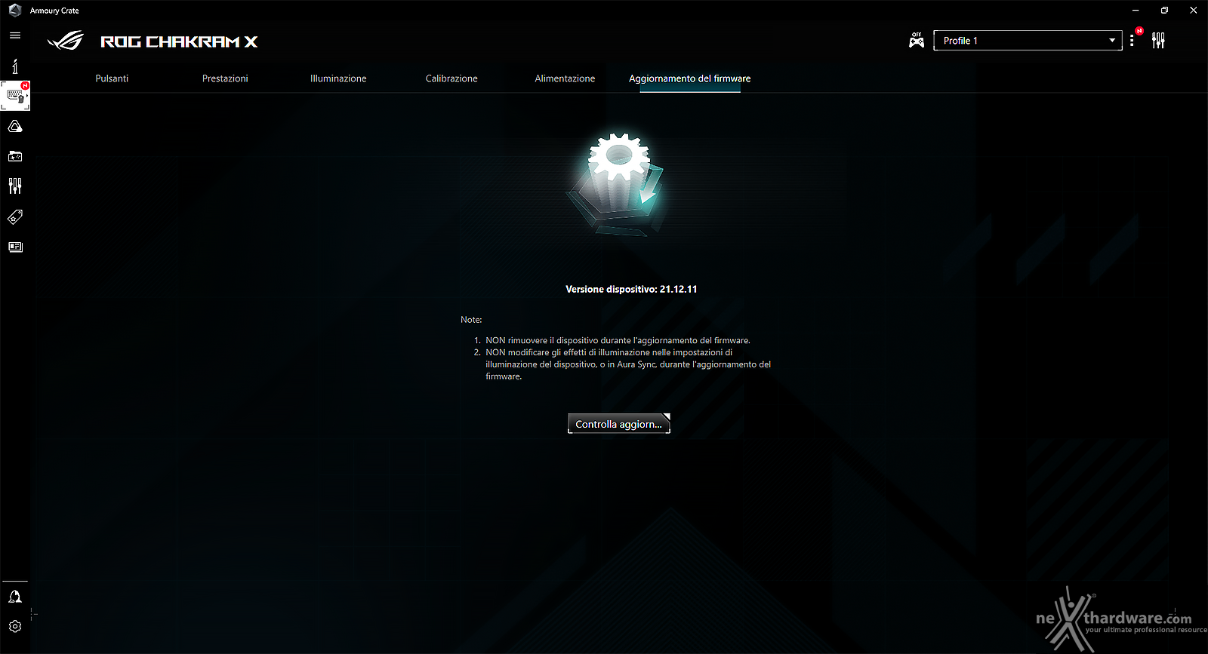Click the ROG eye logo
This screenshot has height=654, width=1208.
click(66, 41)
